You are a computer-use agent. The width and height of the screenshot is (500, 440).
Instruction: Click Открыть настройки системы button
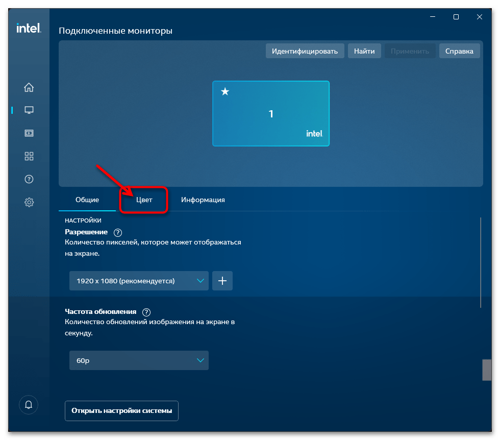121,410
